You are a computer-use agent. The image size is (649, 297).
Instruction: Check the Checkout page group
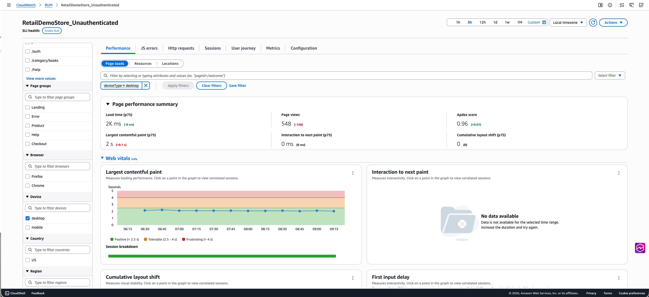coord(28,144)
